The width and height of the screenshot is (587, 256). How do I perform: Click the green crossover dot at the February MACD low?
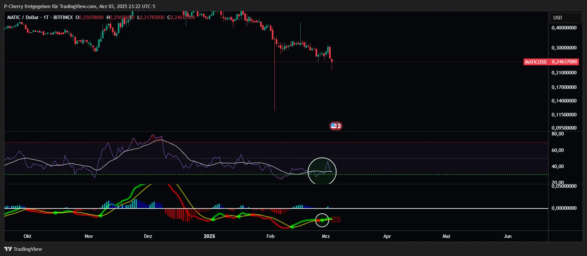point(292,227)
